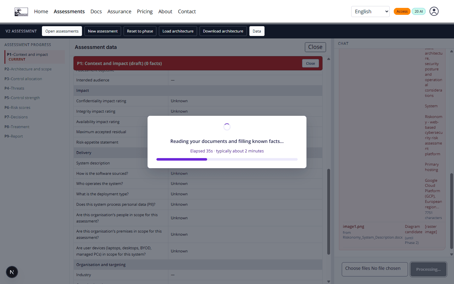
Task: Open the Data button in toolbar
Action: 257,31
